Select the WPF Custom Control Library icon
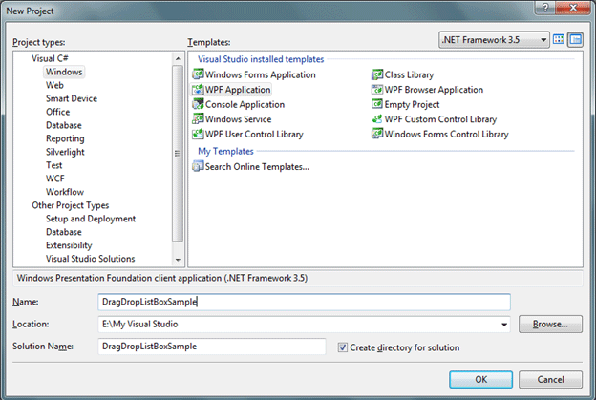This screenshot has width=596, height=400. coord(377,119)
